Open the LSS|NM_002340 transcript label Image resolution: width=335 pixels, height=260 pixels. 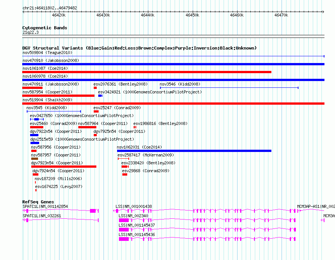click(x=133, y=216)
